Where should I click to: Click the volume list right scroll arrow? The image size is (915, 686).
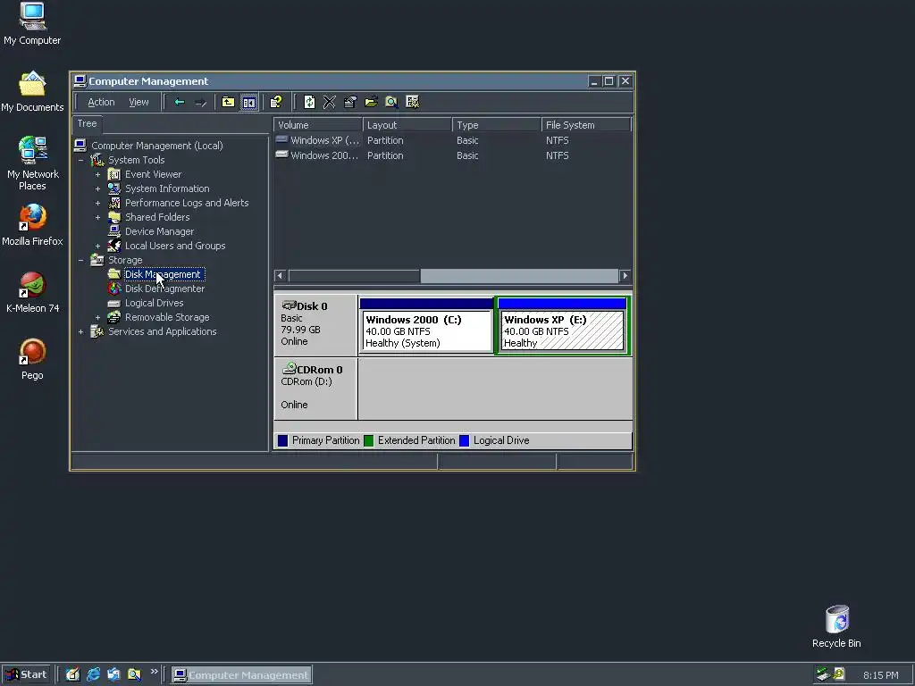coord(625,276)
